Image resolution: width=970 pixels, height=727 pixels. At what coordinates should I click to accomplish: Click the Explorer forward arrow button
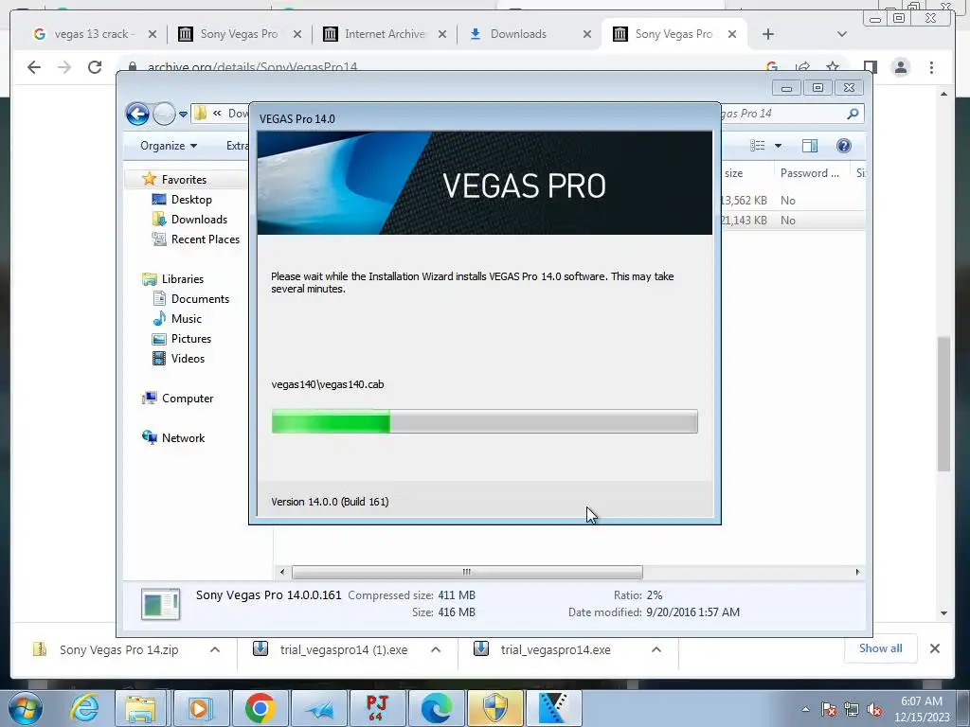164,114
